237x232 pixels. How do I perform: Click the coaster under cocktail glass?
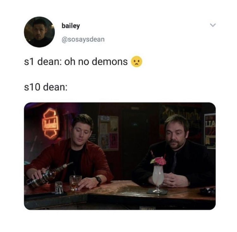pos(157,192)
